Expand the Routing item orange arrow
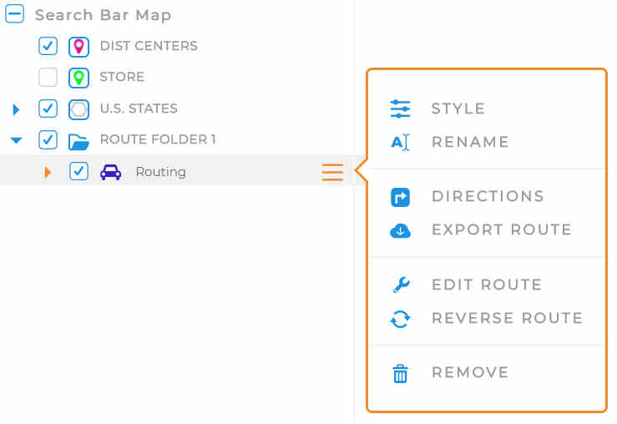The width and height of the screenshot is (617, 424). click(x=48, y=172)
